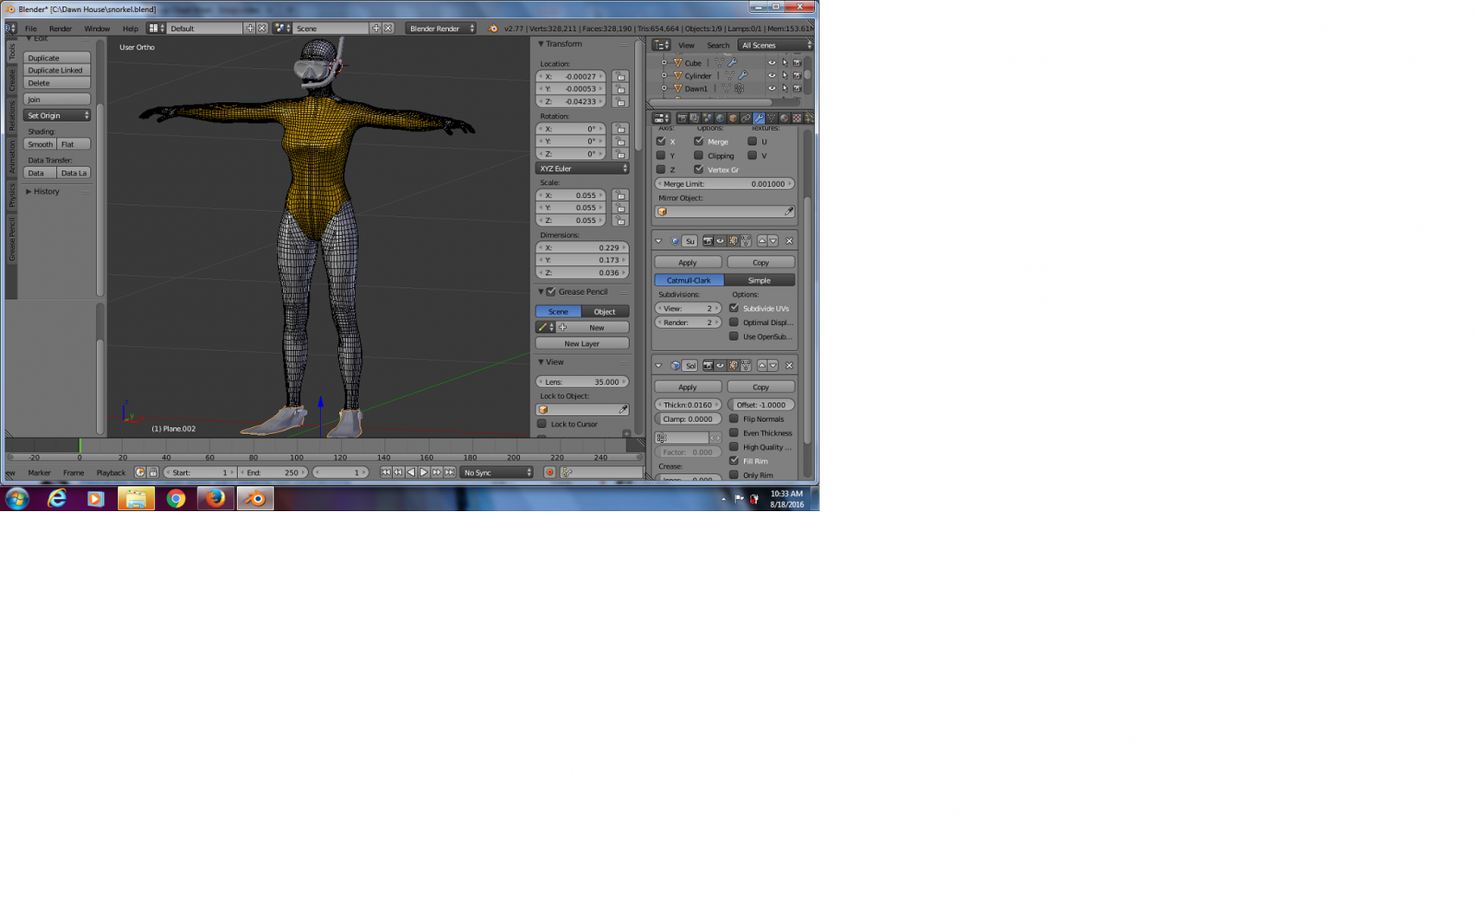Open the Scene tab in Properties
Viewport: 1475px width, 920px height.
(x=707, y=118)
